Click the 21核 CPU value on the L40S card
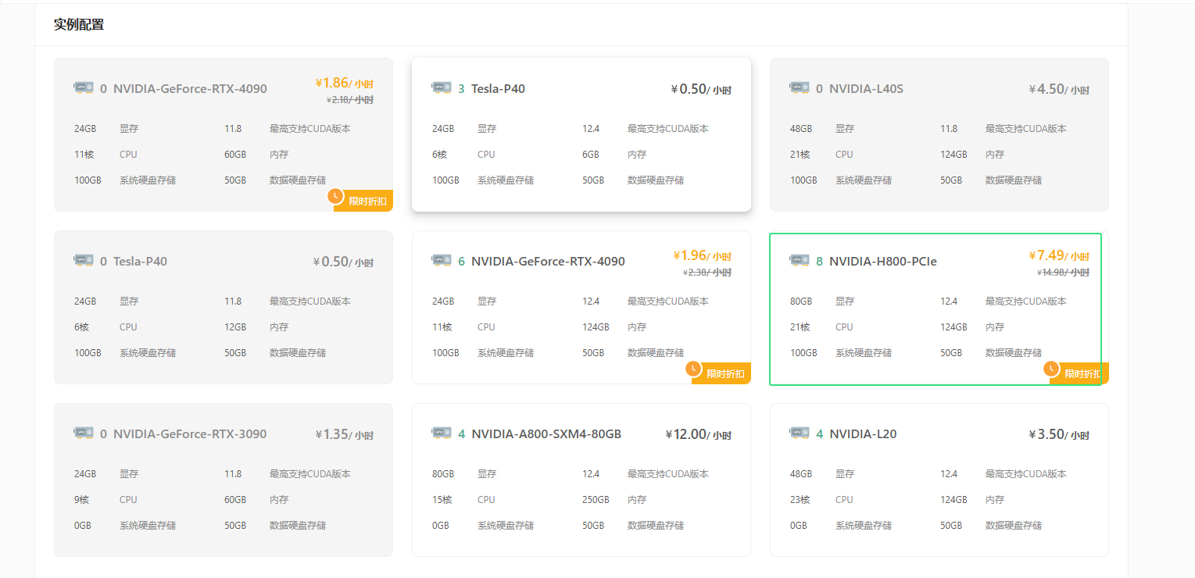The height and width of the screenshot is (578, 1195). click(800, 155)
